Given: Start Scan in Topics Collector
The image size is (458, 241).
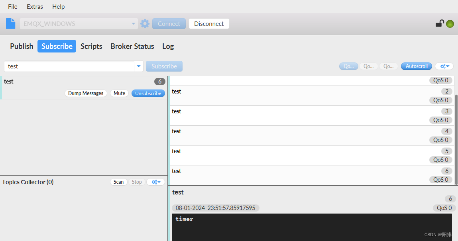Looking at the screenshot, I should (119, 182).
